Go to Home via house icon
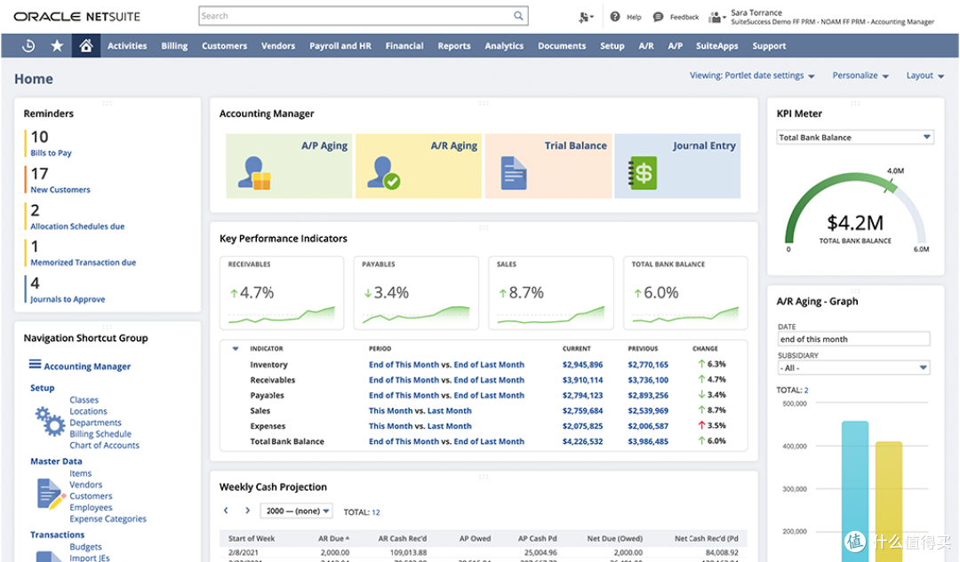Viewport: 960px width, 562px height. [85, 46]
